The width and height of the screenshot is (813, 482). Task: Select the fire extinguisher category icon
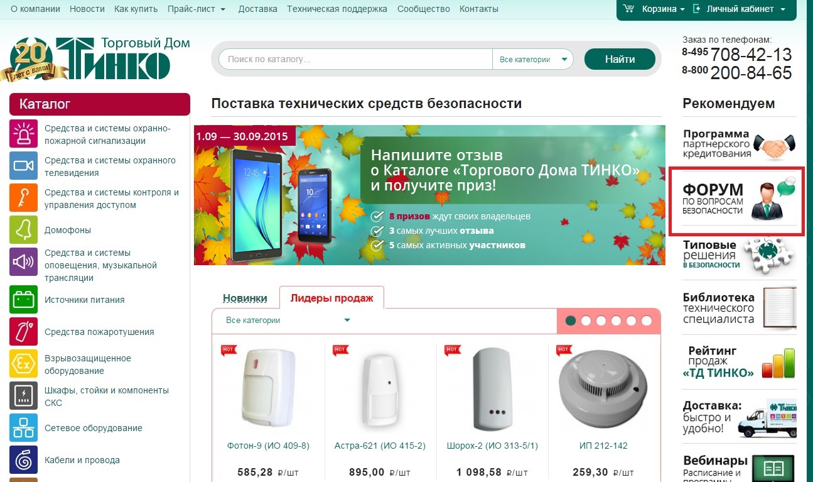pyautogui.click(x=24, y=331)
